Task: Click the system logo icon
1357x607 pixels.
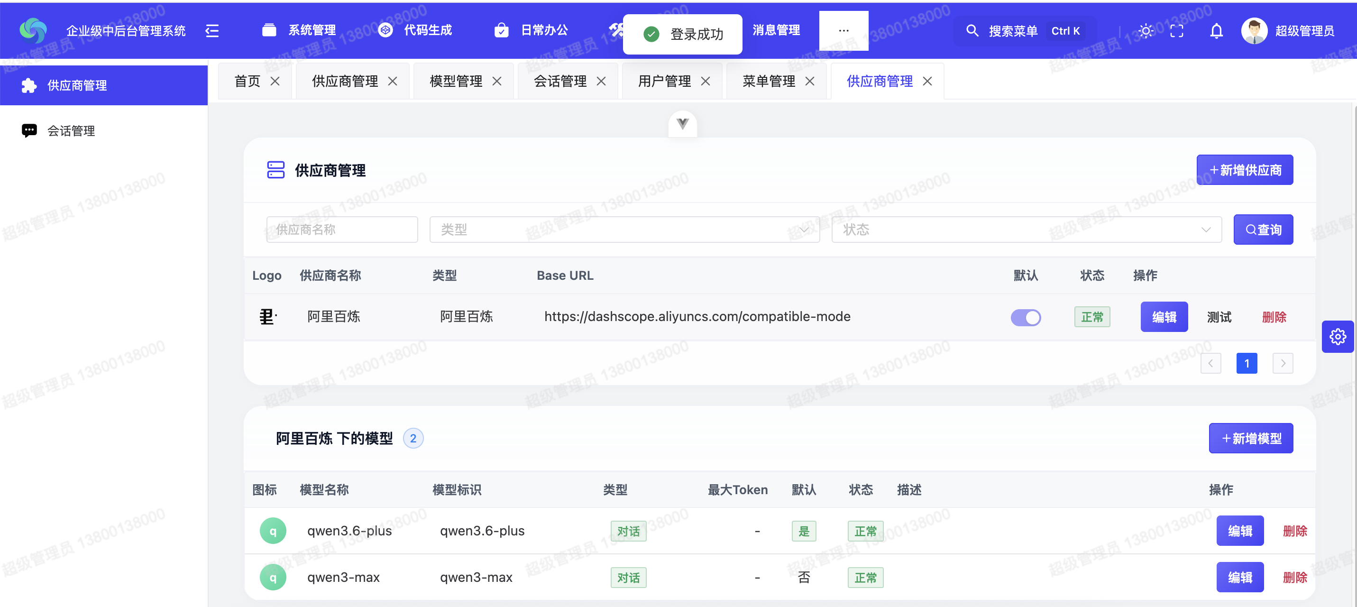Action: click(x=33, y=30)
